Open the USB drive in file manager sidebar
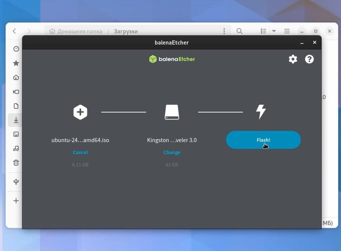 click(x=16, y=182)
